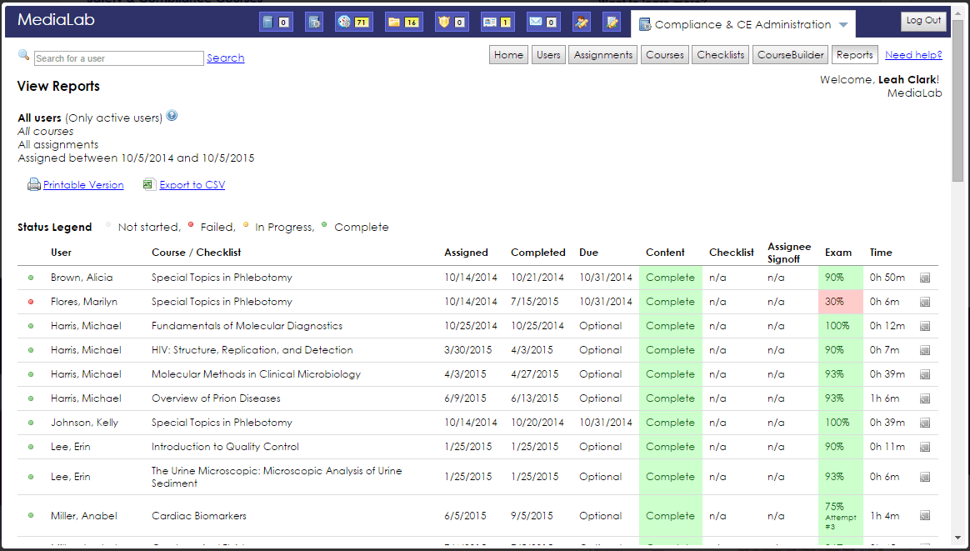Viewport: 970px width, 551px height.
Task: Click the Search link
Action: 226,58
